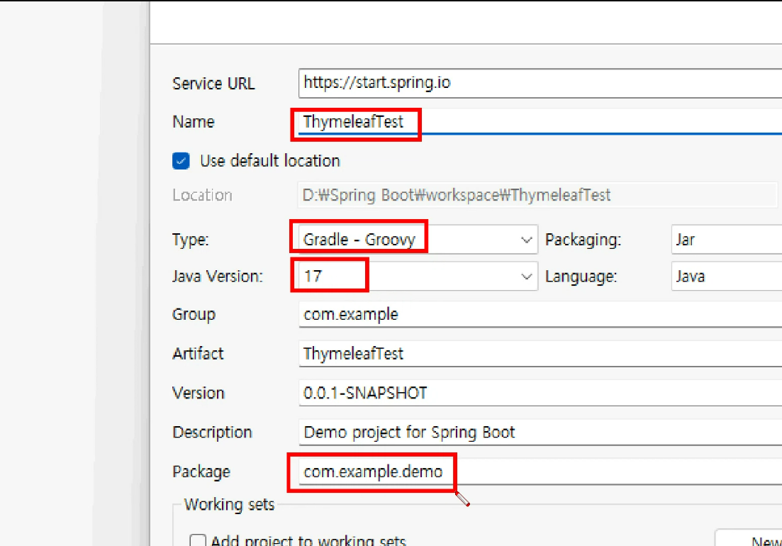The width and height of the screenshot is (782, 546).
Task: Click the Group field with com.example
Action: click(540, 315)
